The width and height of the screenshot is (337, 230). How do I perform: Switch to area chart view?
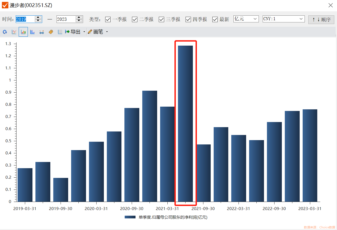(x=32, y=32)
